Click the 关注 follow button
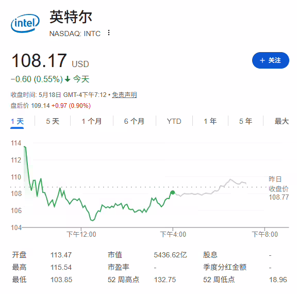The image size is (297, 294). click(x=271, y=60)
